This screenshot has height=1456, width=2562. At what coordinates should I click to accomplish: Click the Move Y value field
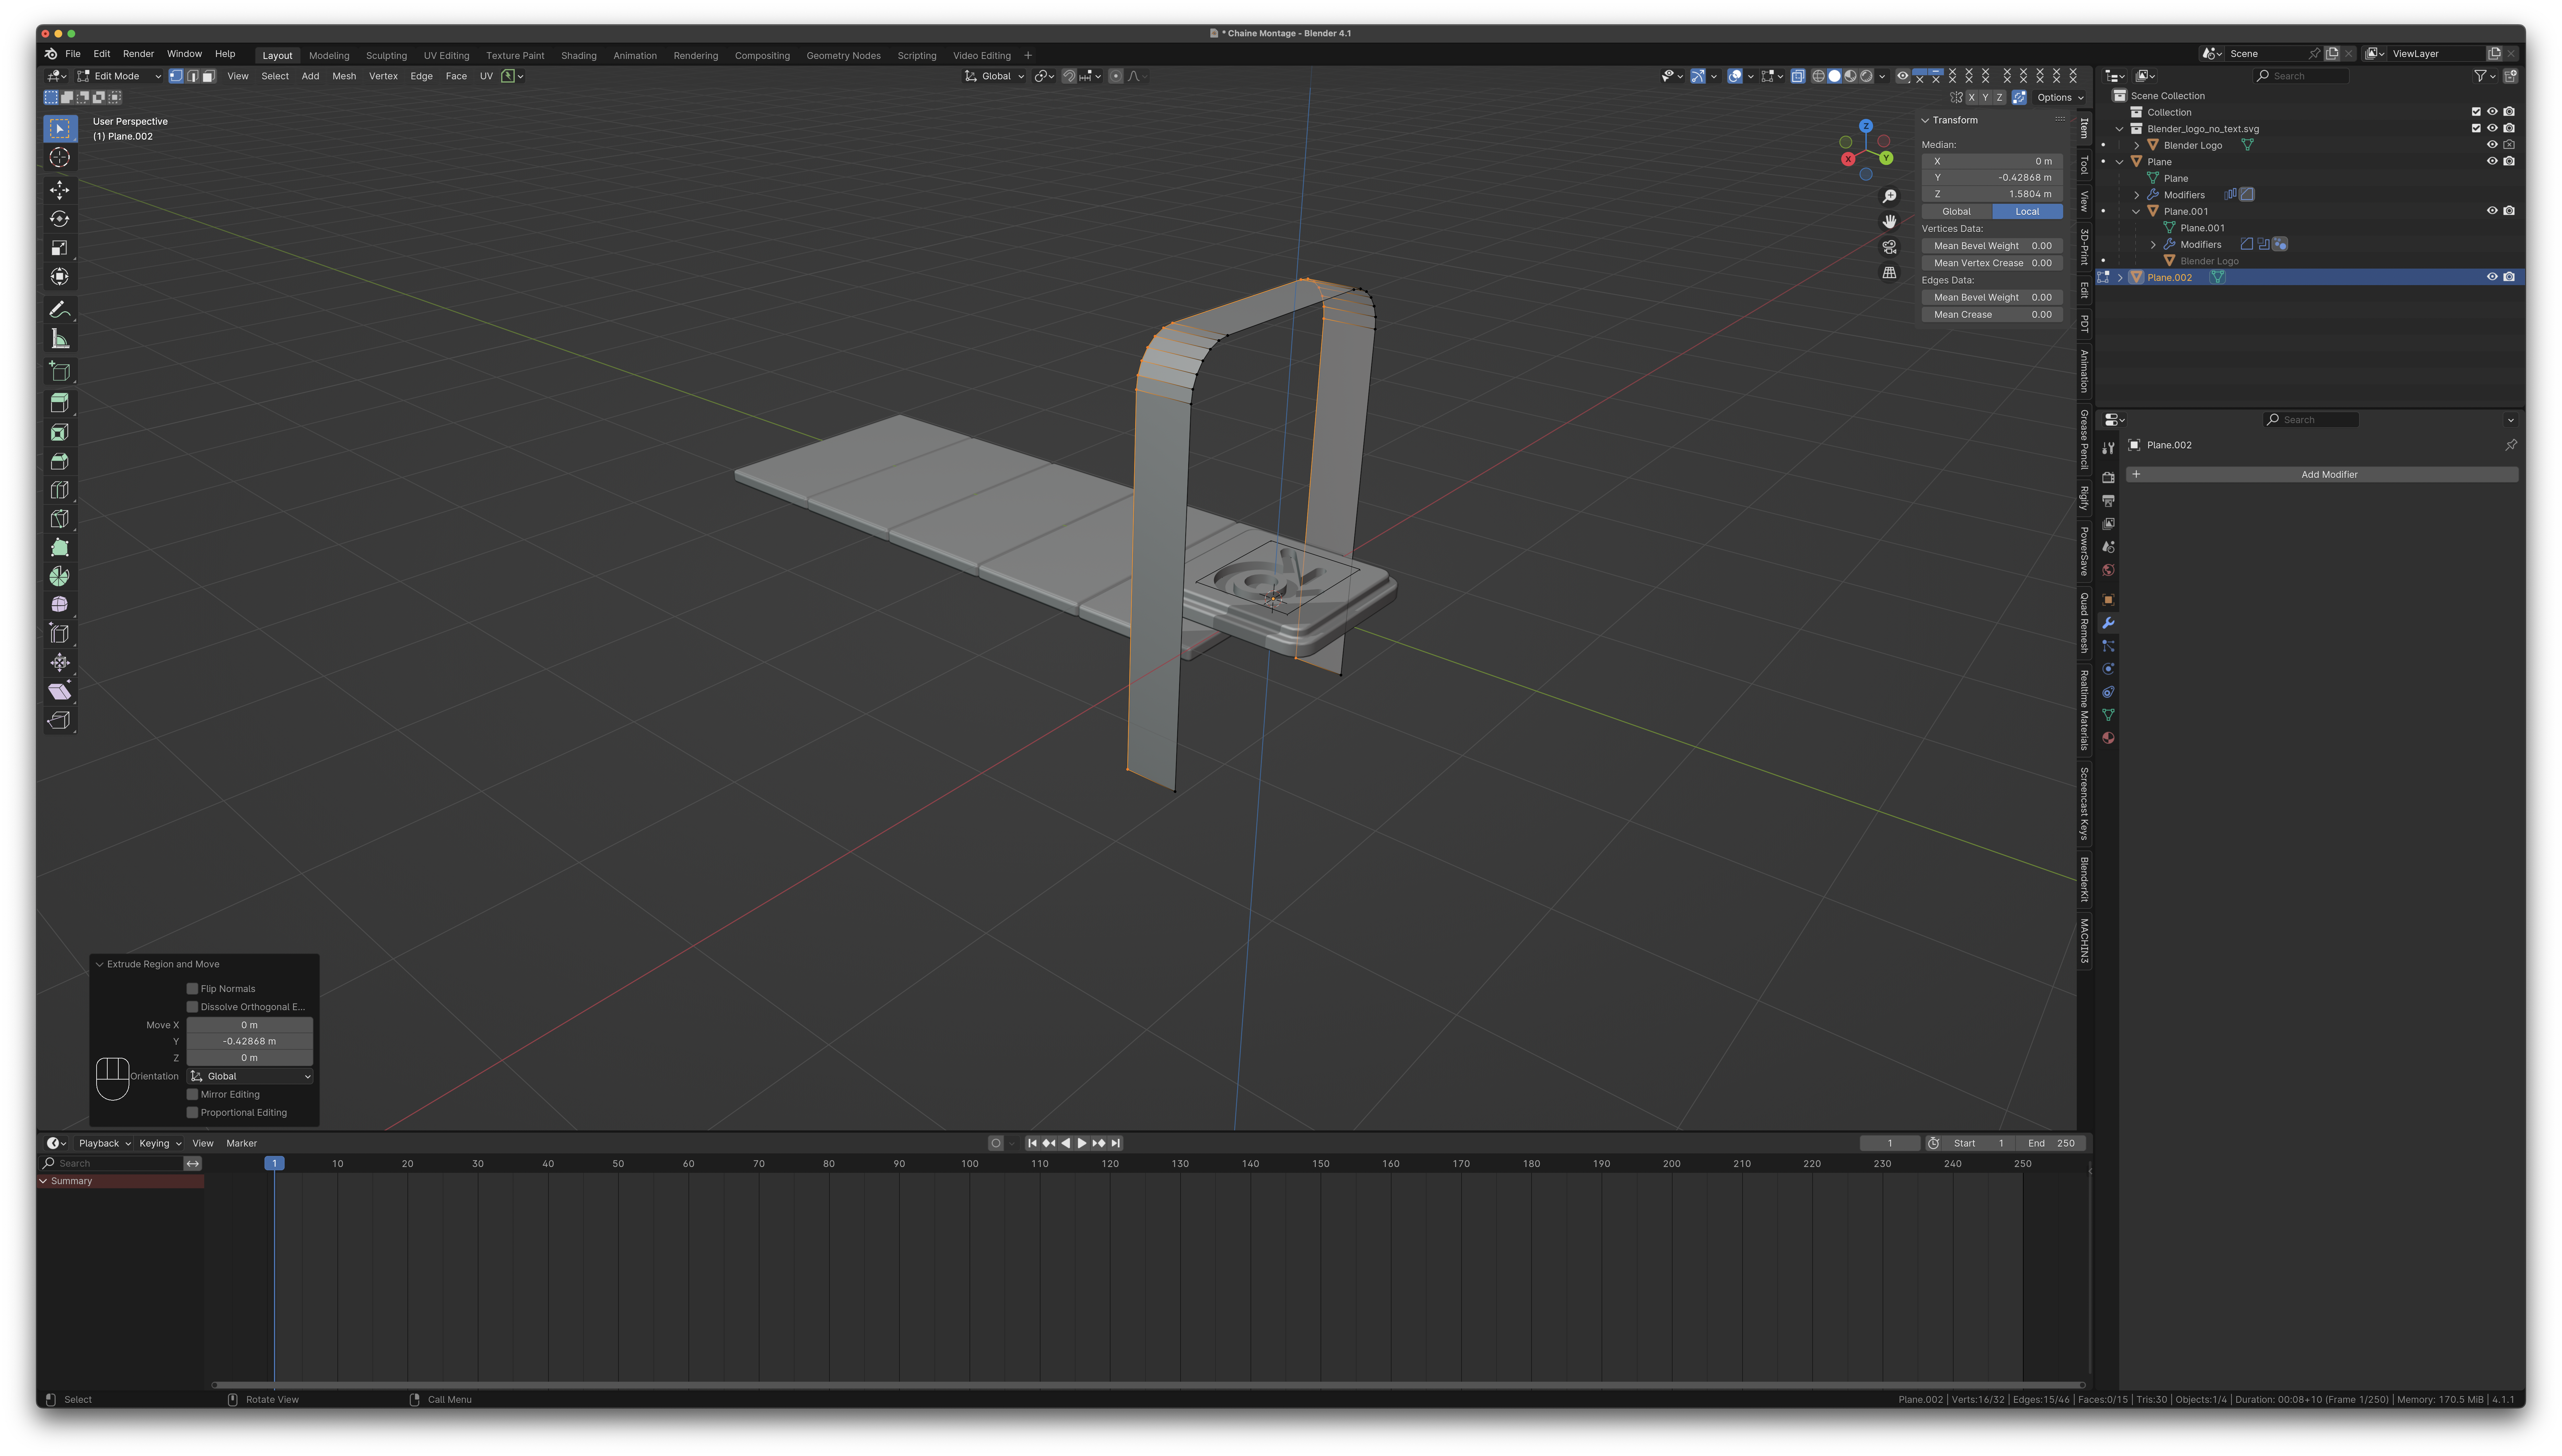pyautogui.click(x=250, y=1041)
